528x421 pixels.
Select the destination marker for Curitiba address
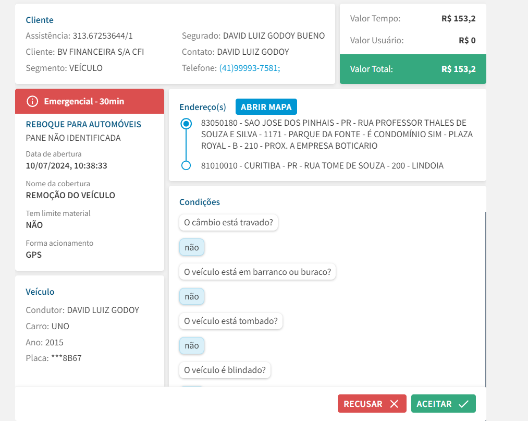[186, 165]
